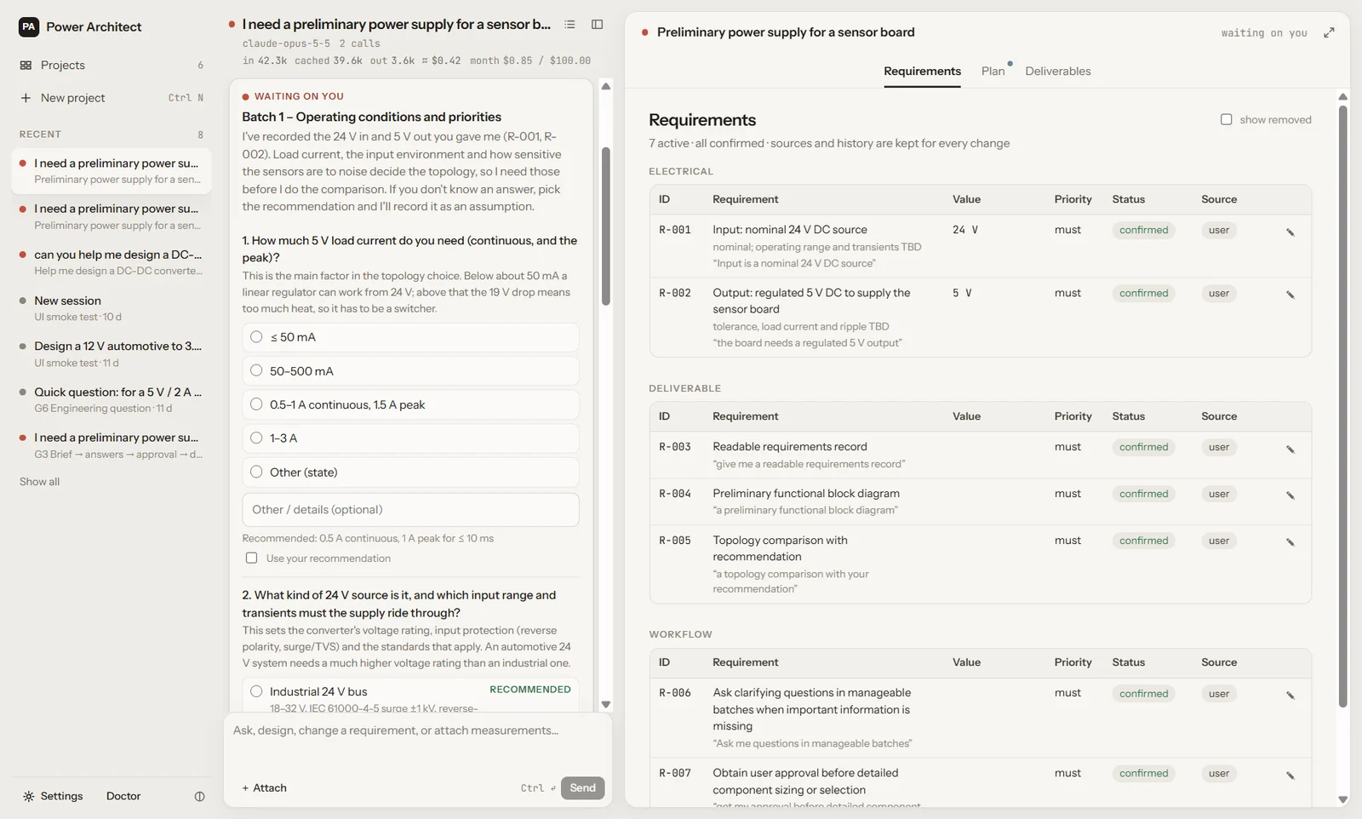This screenshot has width=1362, height=819.
Task: Select the 50–500 mA option
Action: 410,371
